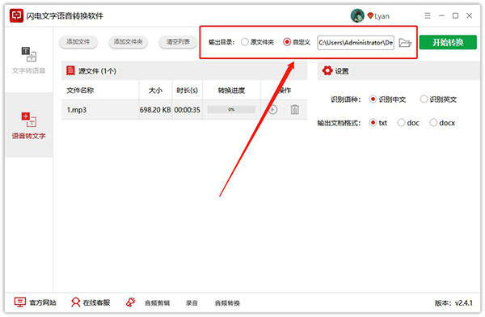
Task: Click the output directory path field
Action: pos(356,42)
